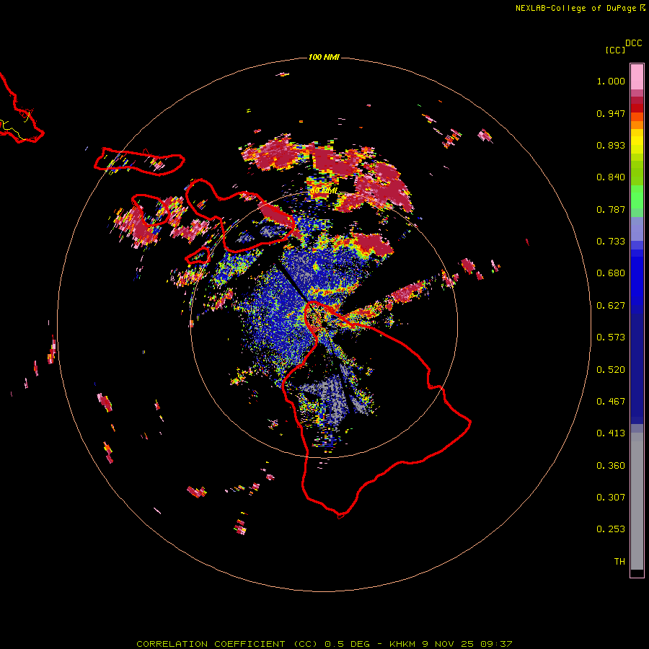Click the Correlation Coefficient KHKM footer caption
Screen dimensions: 649x649
coord(324,644)
